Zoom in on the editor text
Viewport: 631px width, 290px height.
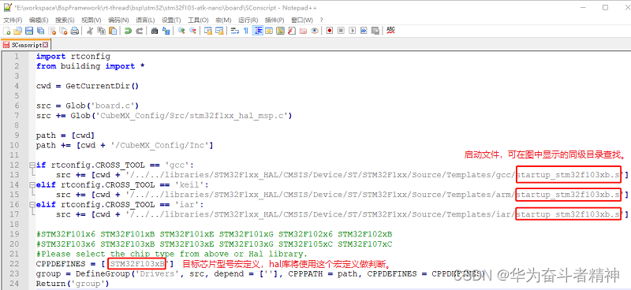point(181,31)
